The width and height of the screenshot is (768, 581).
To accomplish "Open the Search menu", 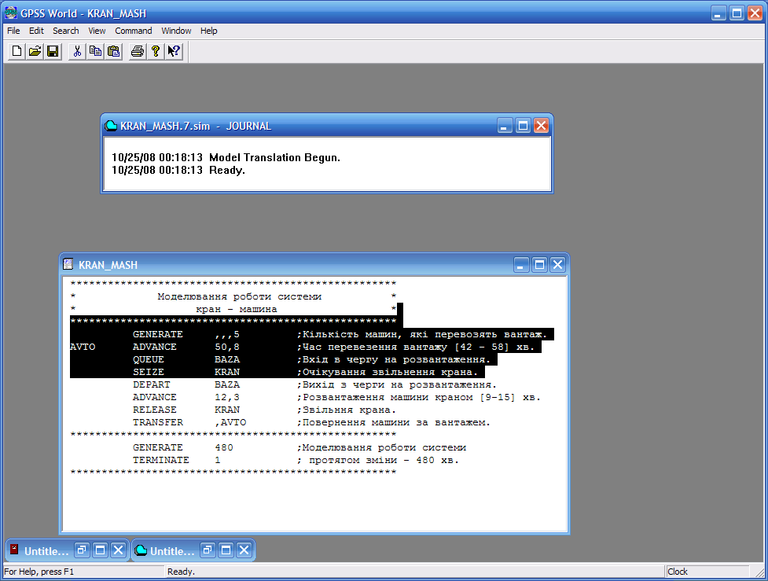I will click(65, 31).
